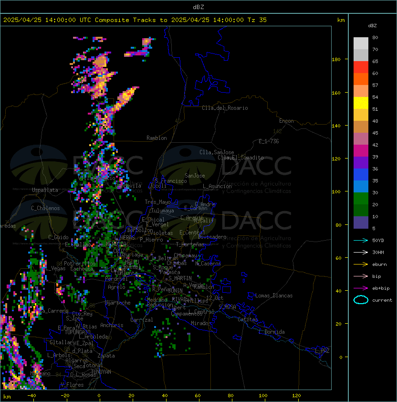The width and height of the screenshot is (397, 402).
Task: Click the Tulumaya label
Action: [x=163, y=211]
